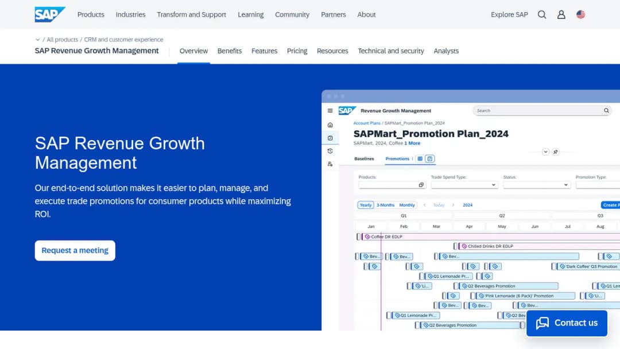Click the Products filter input field
620x349 pixels.
tap(392, 185)
